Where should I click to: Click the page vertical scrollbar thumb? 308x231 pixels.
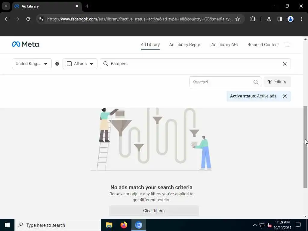[306, 147]
